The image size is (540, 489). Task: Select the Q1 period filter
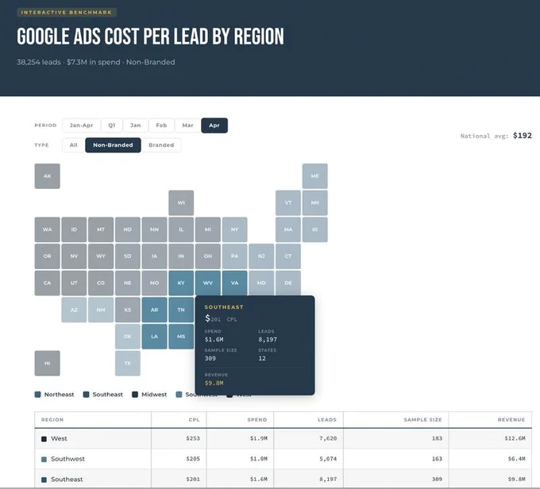coord(112,125)
